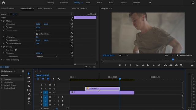The width and height of the screenshot is (196, 110).
Task: Expand Rotation property
Action: click(x=3, y=37)
